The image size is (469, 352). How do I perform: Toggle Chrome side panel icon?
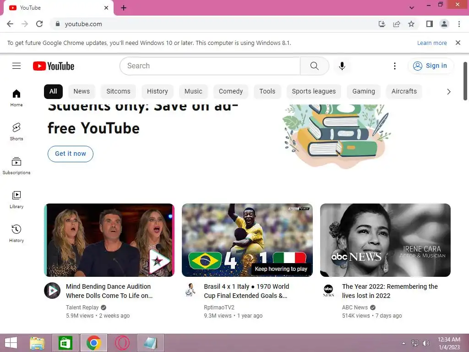coord(429,24)
